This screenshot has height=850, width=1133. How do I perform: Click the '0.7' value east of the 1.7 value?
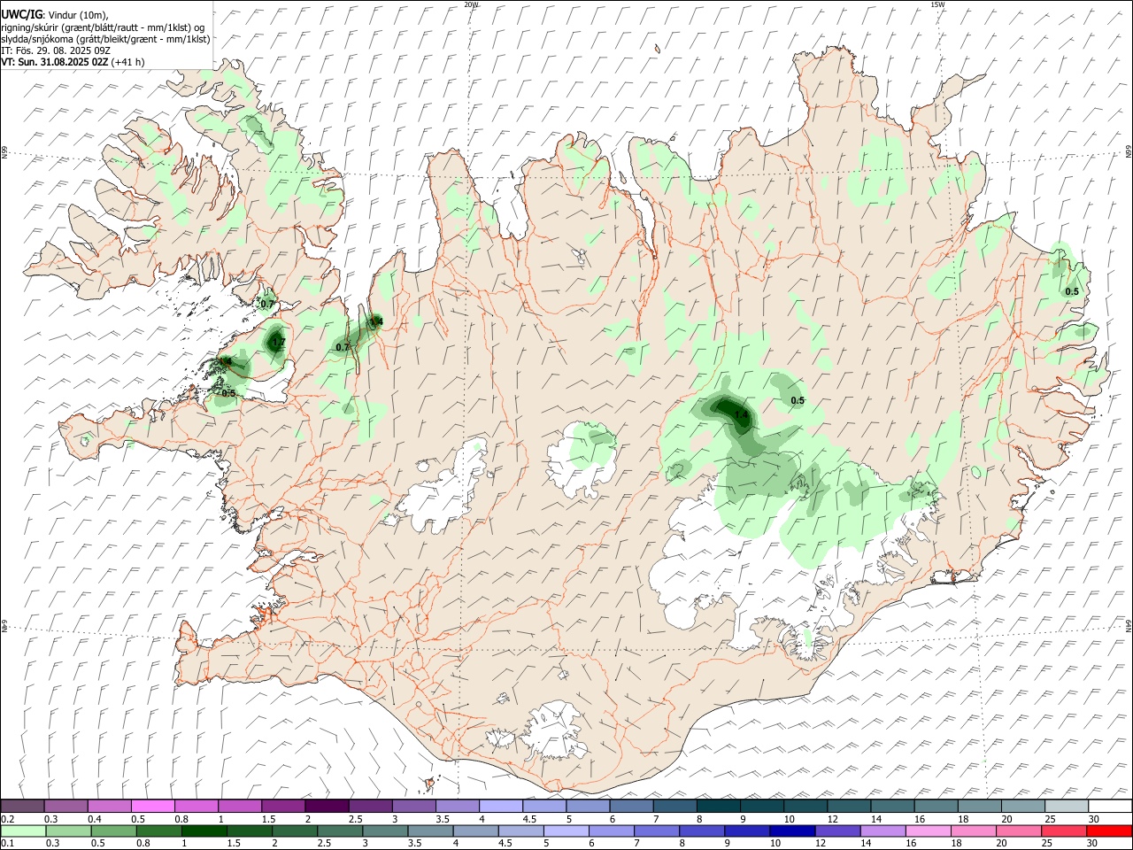click(x=343, y=347)
